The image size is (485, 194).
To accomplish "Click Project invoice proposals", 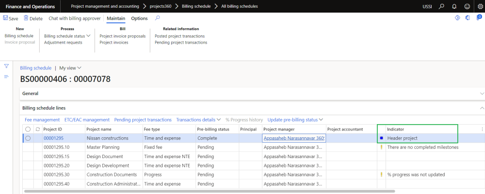I will [x=122, y=36].
